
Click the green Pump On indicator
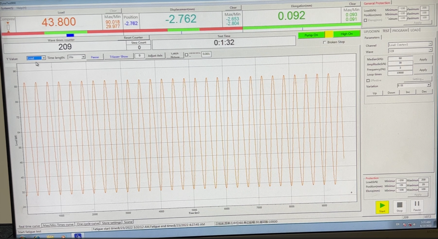[x=311, y=35]
